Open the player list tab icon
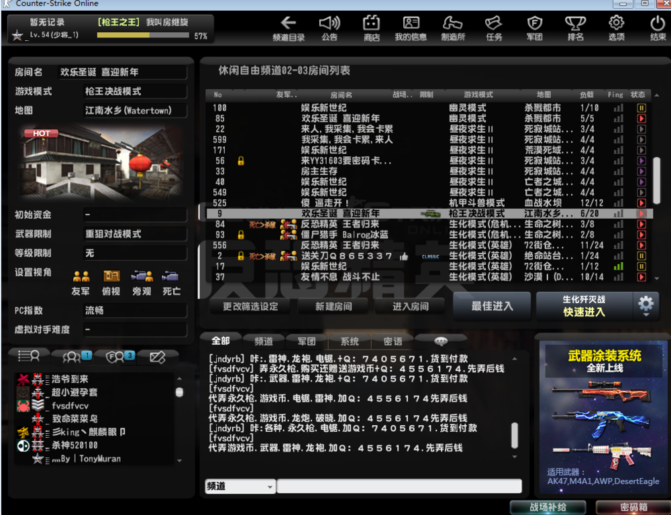Viewport: 671px width, 515px height. point(29,356)
